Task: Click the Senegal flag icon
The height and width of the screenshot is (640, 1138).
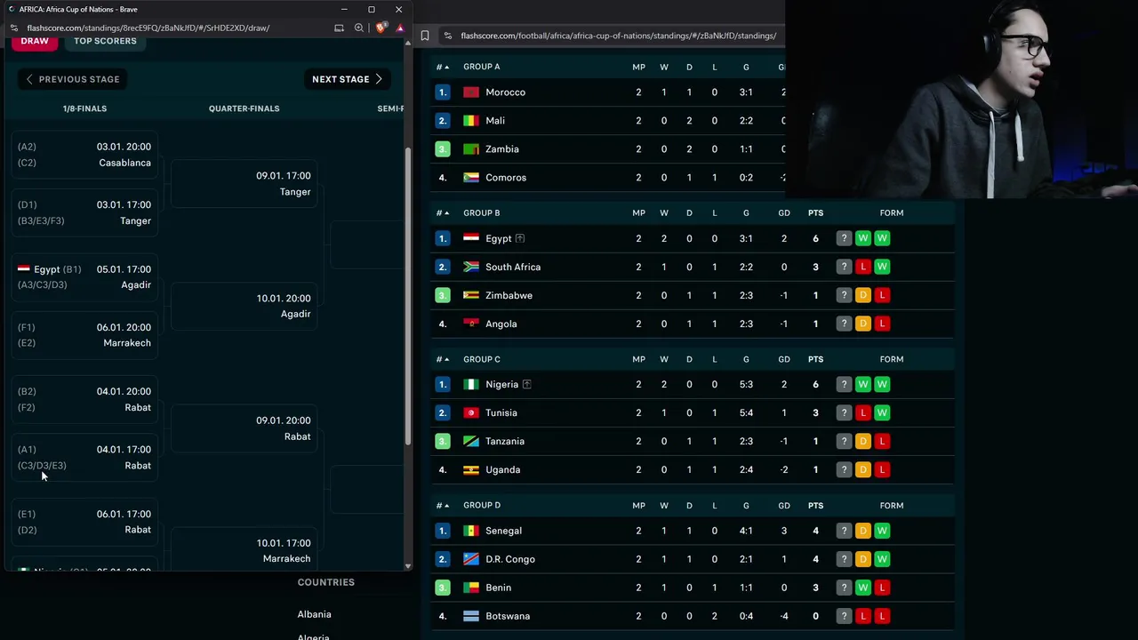Action: [471, 531]
